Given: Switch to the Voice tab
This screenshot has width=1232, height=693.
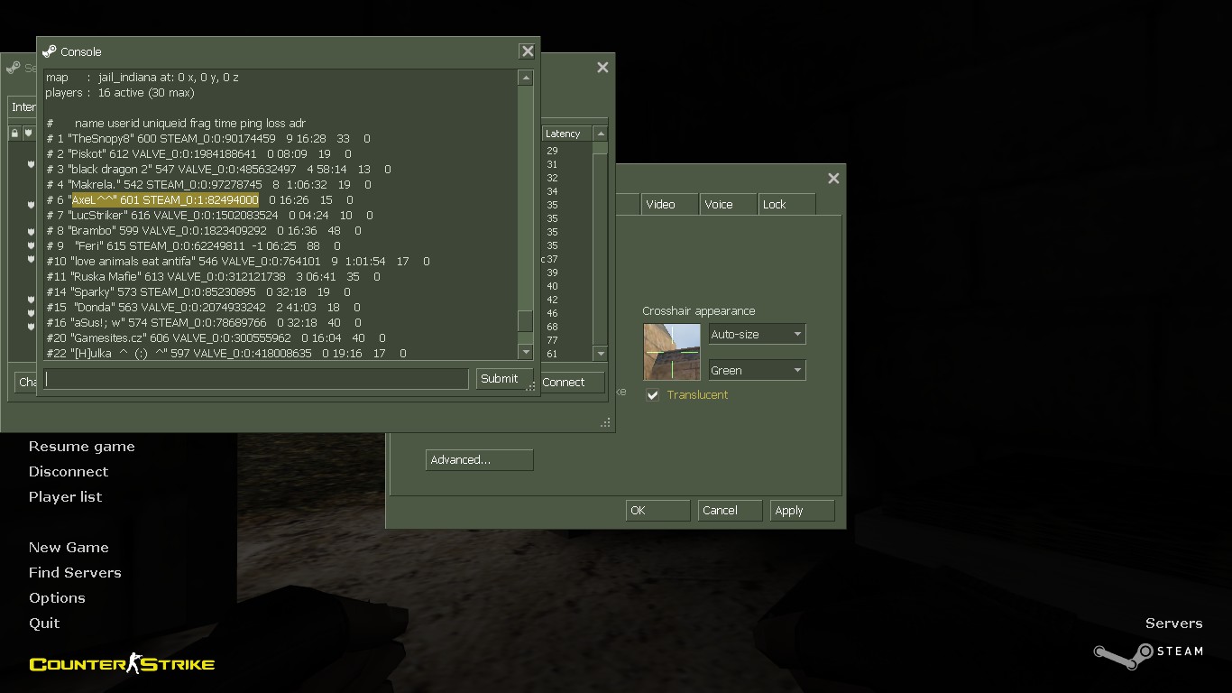Looking at the screenshot, I should pos(728,204).
